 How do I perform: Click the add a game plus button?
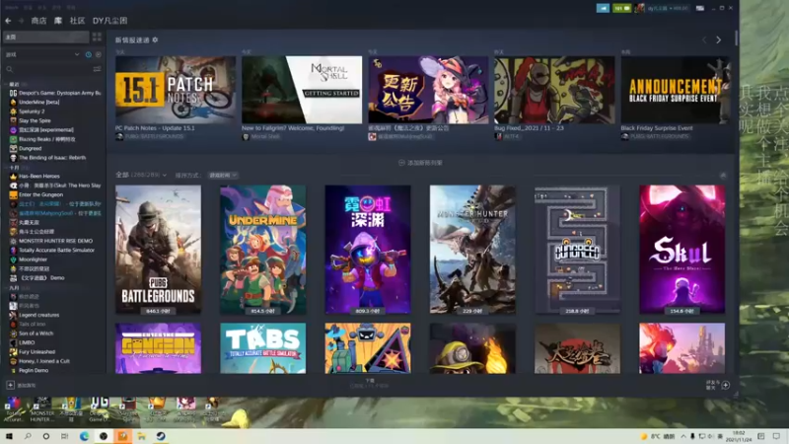[x=10, y=385]
